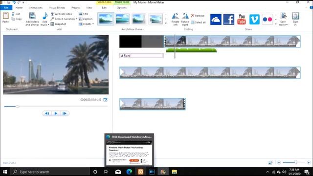Click the zoom out minus icon
Viewport: 313px width, 176px height.
click(x=279, y=163)
